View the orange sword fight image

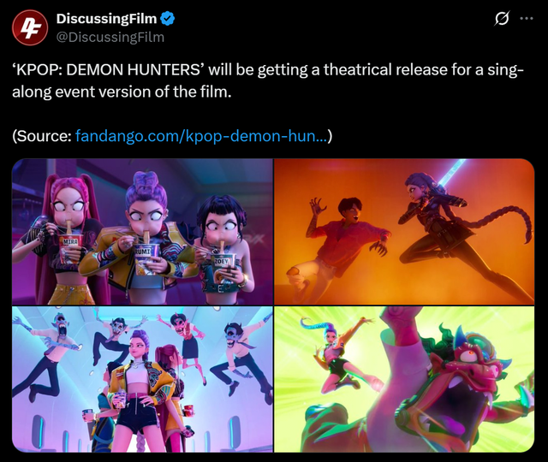(404, 232)
